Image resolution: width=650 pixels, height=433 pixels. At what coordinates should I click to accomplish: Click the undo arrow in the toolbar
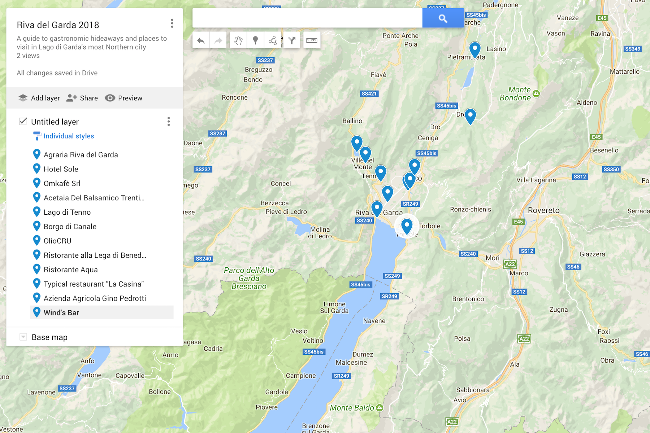click(x=201, y=40)
